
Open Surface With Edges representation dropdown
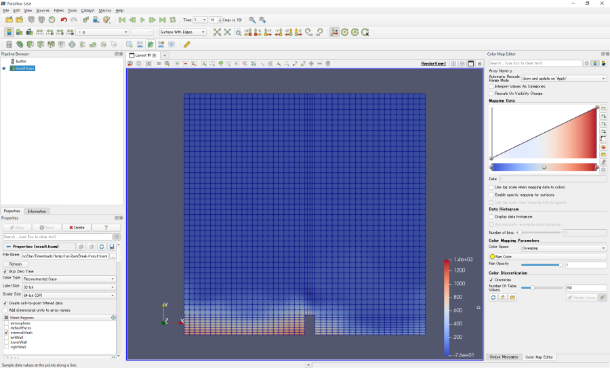pyautogui.click(x=182, y=33)
